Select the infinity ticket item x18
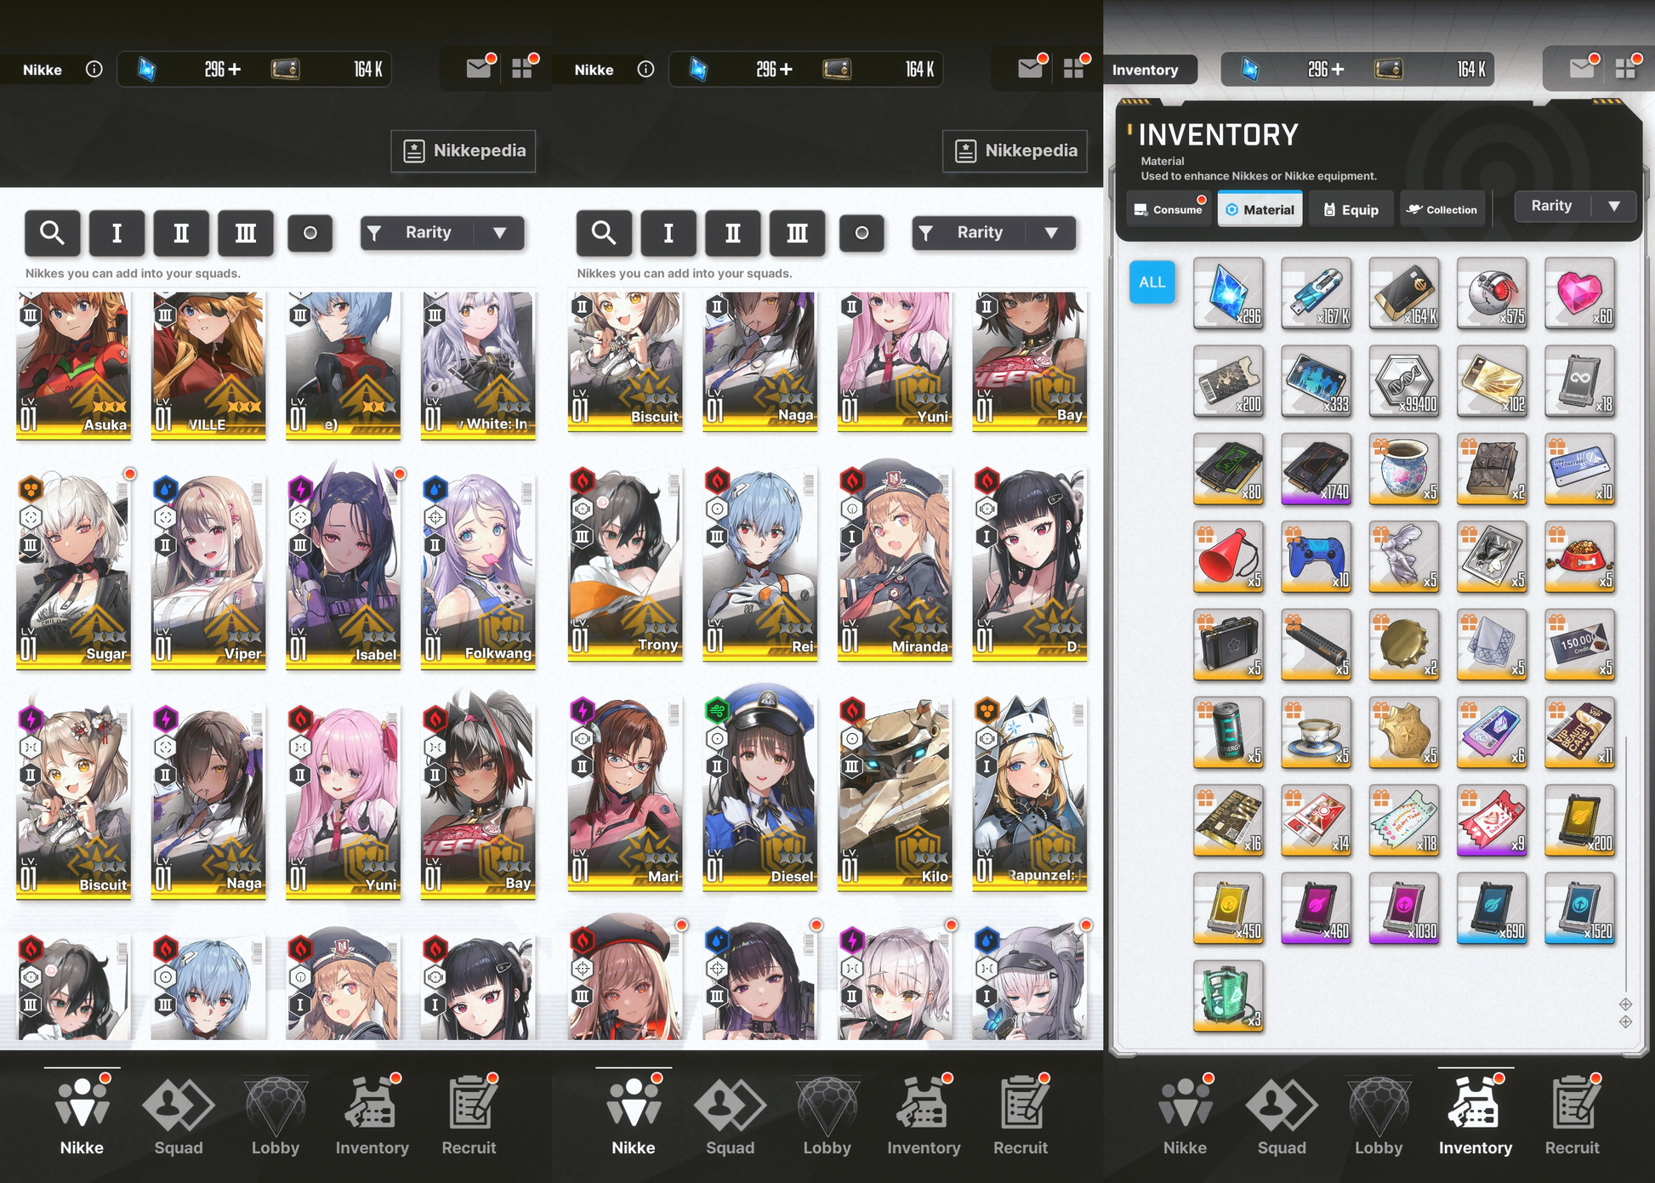 pyautogui.click(x=1579, y=381)
